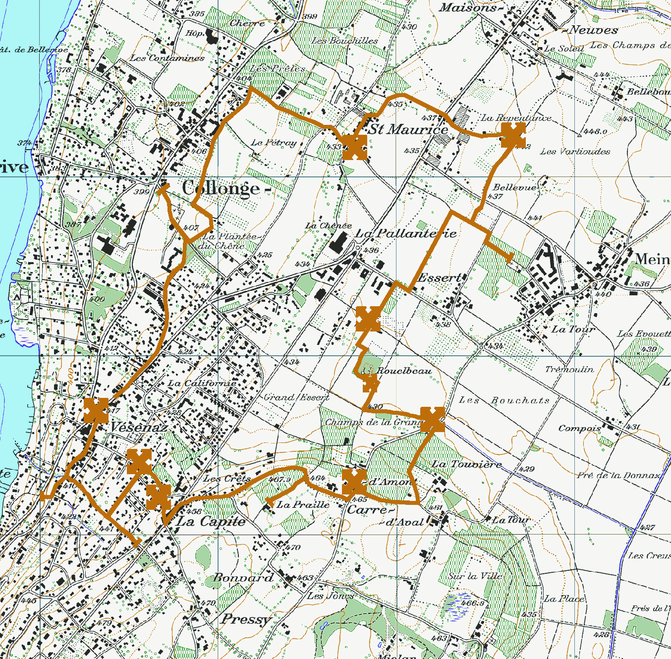The width and height of the screenshot is (671, 659).
Task: Click the 'La Californie' label
Action: 202,383
